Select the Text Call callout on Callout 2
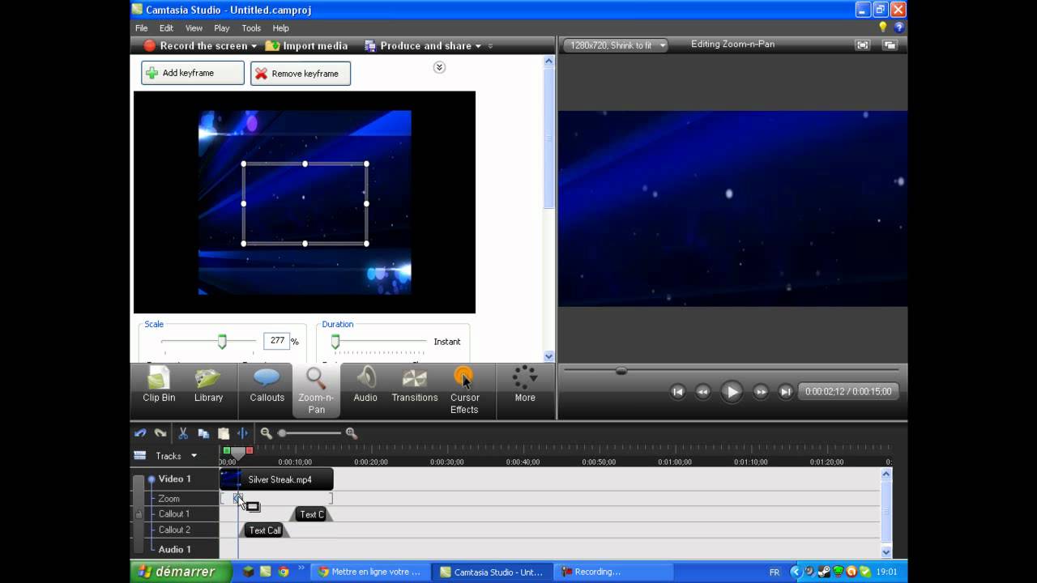Screen dimensions: 1037x583 pyautogui.click(x=264, y=530)
